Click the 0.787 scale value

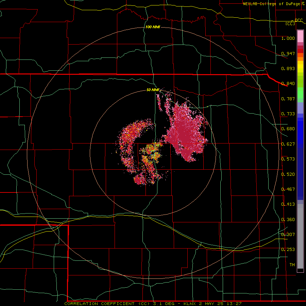point(288,99)
